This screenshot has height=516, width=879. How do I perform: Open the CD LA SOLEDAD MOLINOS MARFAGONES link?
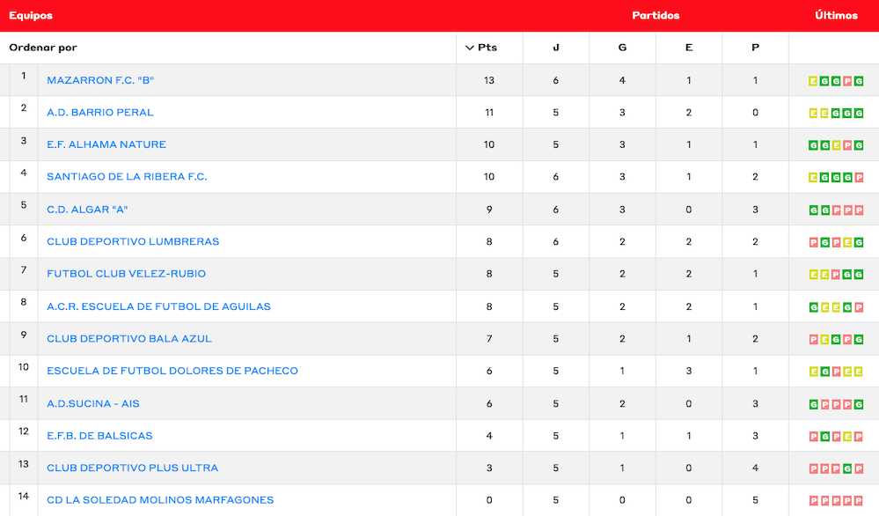[x=160, y=500]
